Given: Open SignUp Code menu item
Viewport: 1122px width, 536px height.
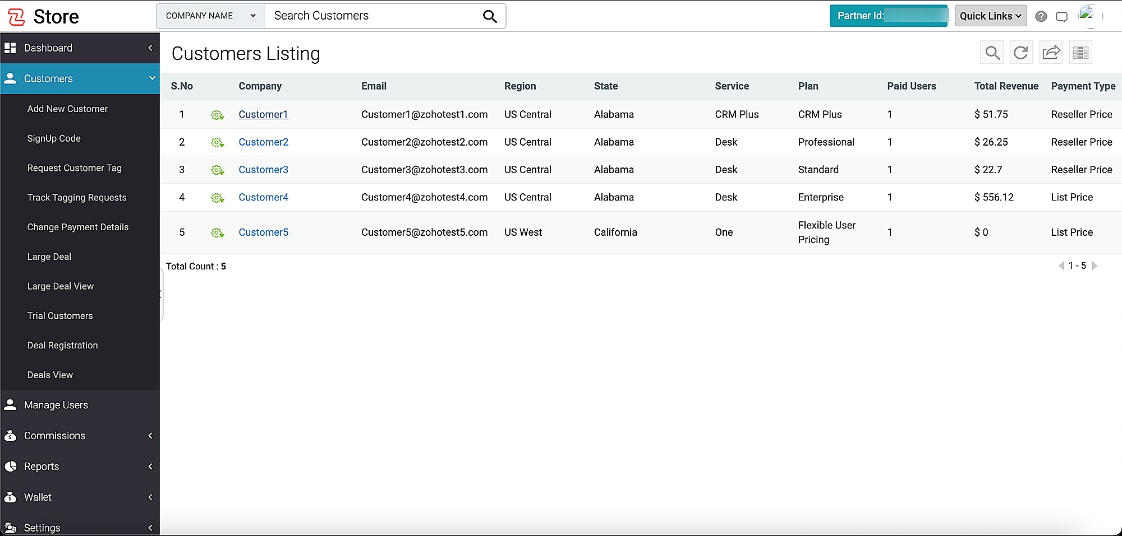Looking at the screenshot, I should click(54, 138).
